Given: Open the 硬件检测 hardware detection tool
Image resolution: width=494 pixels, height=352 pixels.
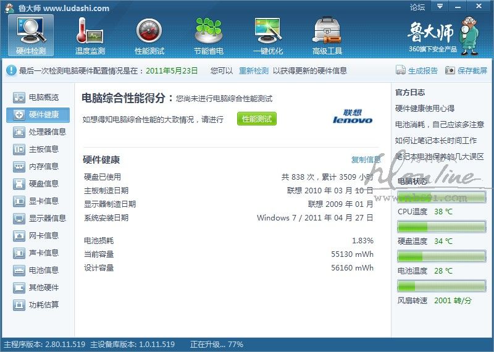Looking at the screenshot, I should (31, 36).
